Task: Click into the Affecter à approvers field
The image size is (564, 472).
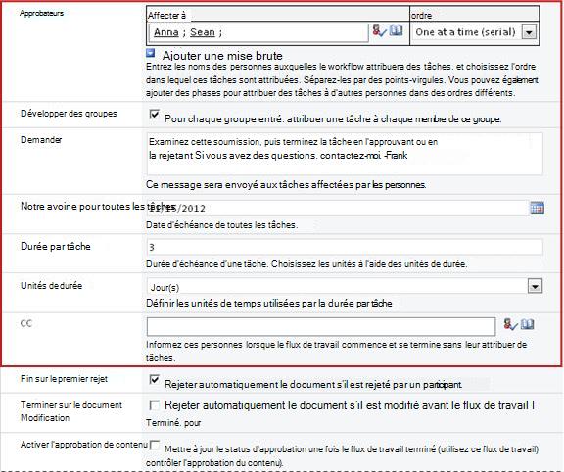Action: tap(258, 32)
